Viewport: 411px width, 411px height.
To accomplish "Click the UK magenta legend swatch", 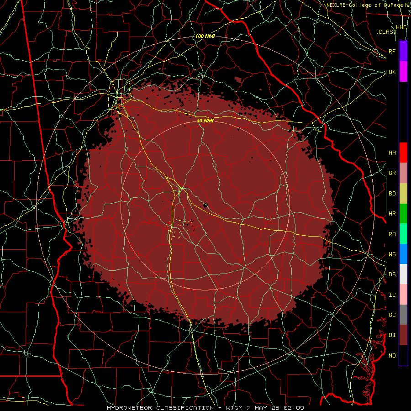I will point(403,71).
